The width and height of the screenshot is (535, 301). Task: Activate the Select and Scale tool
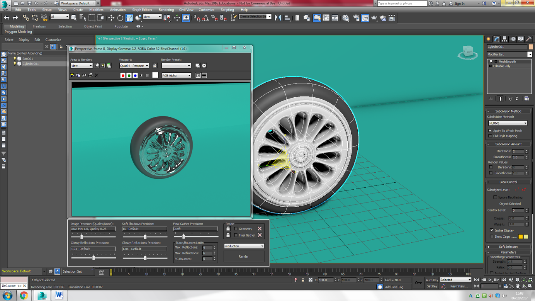pos(129,18)
